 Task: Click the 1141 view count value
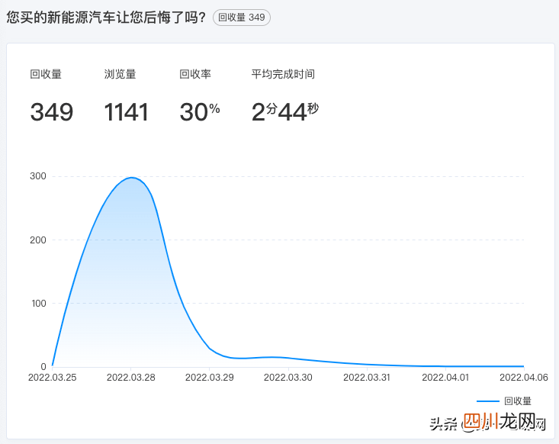pos(126,112)
